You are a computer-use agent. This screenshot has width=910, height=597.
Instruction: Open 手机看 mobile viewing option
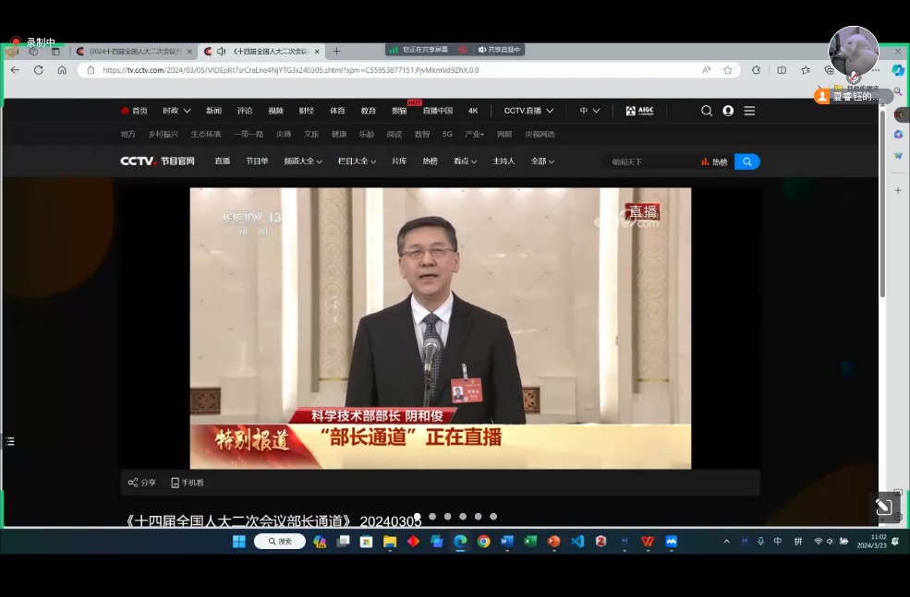(188, 483)
